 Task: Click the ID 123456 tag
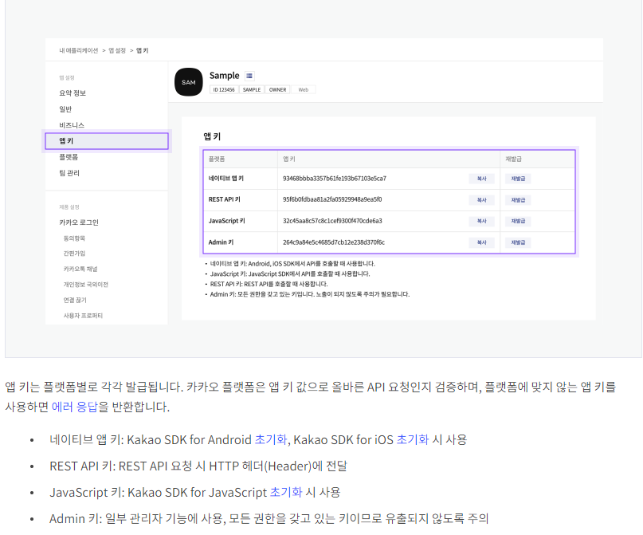point(224,90)
